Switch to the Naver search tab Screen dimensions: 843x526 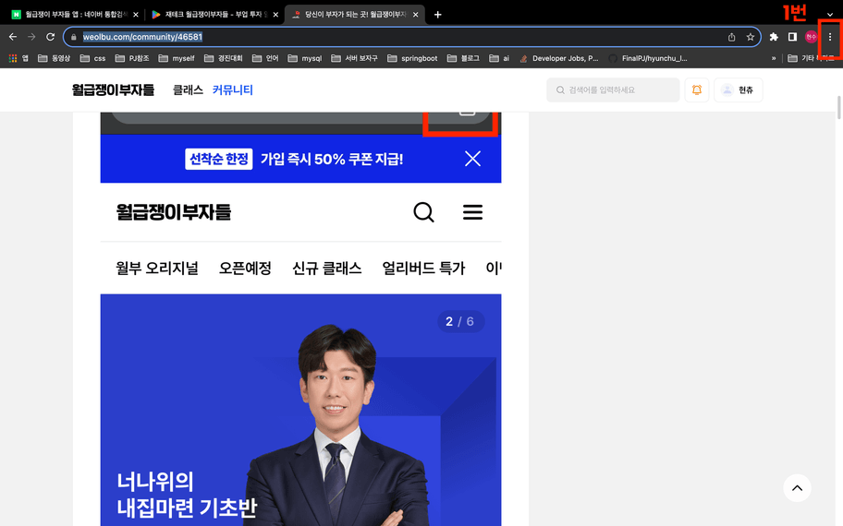(x=75, y=15)
